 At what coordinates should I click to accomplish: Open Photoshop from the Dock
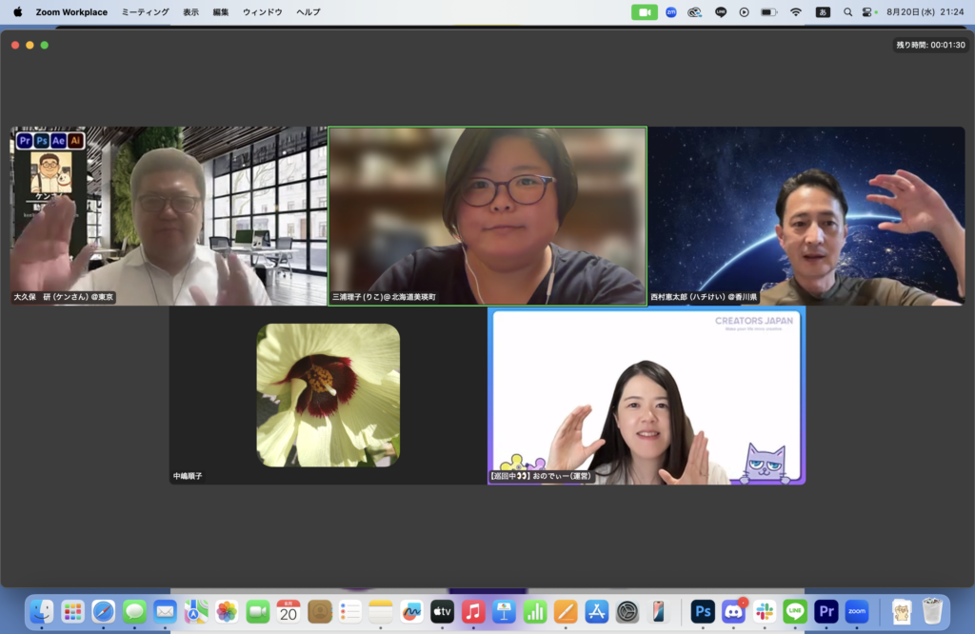click(703, 611)
